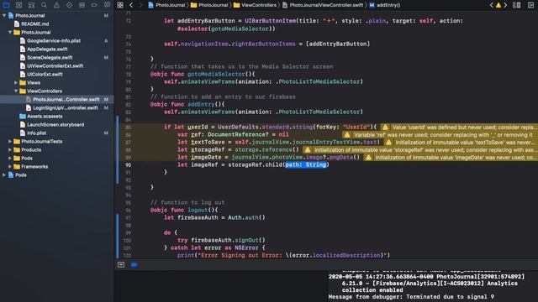The height and width of the screenshot is (302, 538).
Task: Click 'gotoMediaSelector' function name at line 78
Action: point(216,74)
